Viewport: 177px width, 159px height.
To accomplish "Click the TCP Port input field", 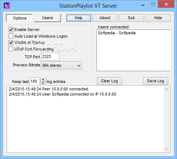I will 50,57.
